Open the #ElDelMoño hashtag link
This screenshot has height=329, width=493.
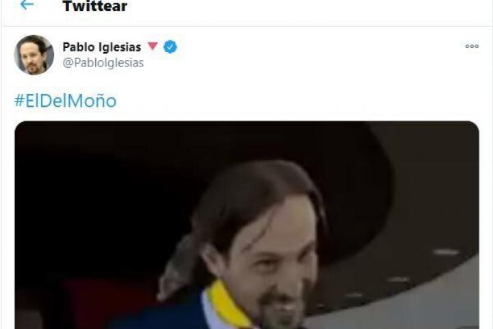coord(66,101)
